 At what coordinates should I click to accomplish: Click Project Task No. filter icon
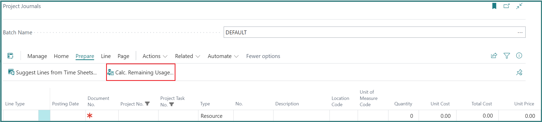(171, 105)
